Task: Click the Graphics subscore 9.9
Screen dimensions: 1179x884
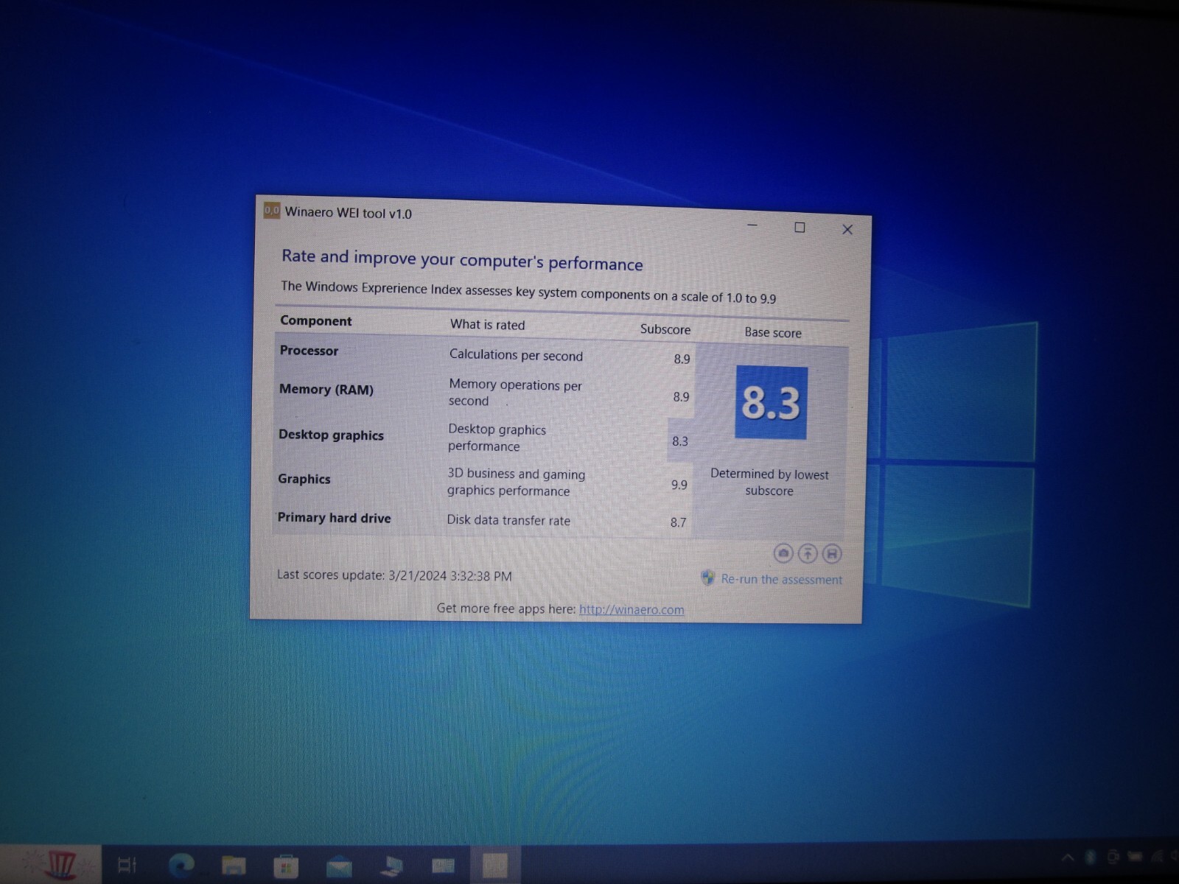Action: click(679, 485)
